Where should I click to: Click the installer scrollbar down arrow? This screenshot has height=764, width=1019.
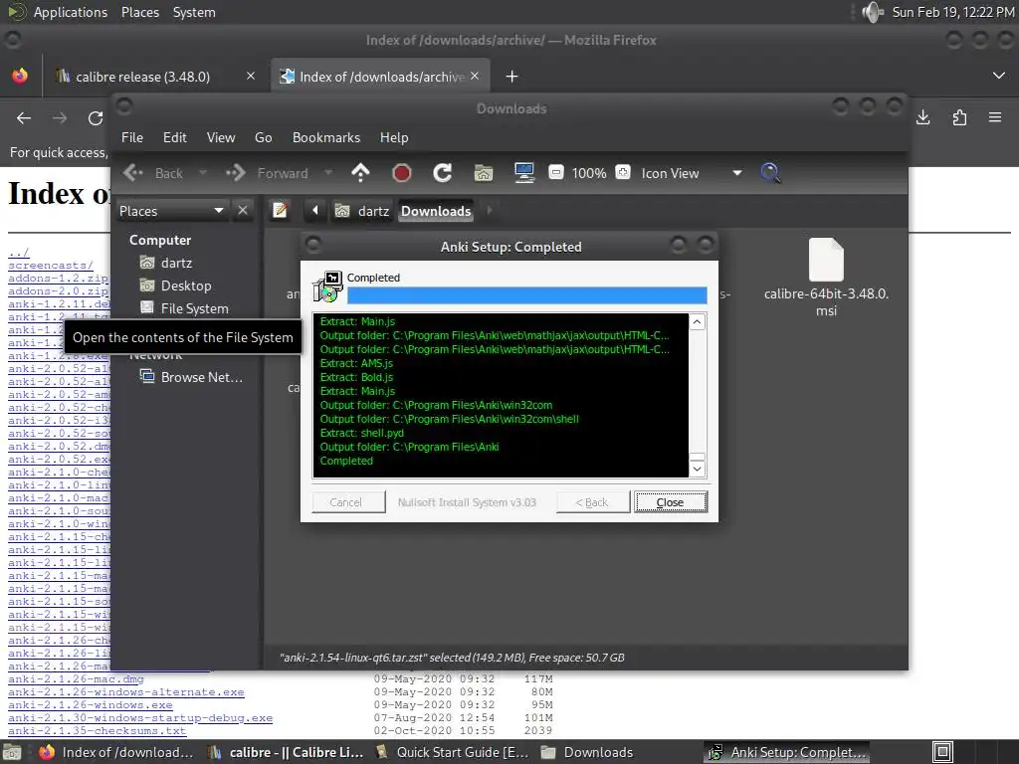click(697, 469)
